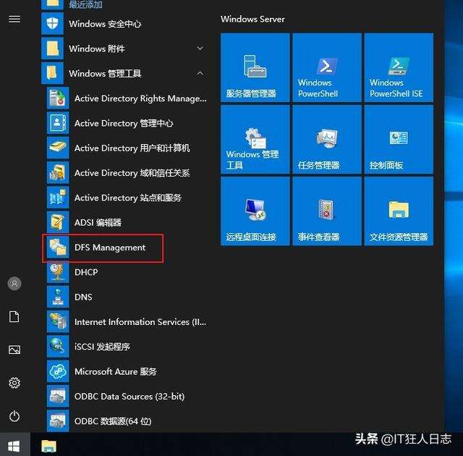Click the ODBC 数据源(64 位) icon
Screen dimensions: 463x456
(x=58, y=421)
